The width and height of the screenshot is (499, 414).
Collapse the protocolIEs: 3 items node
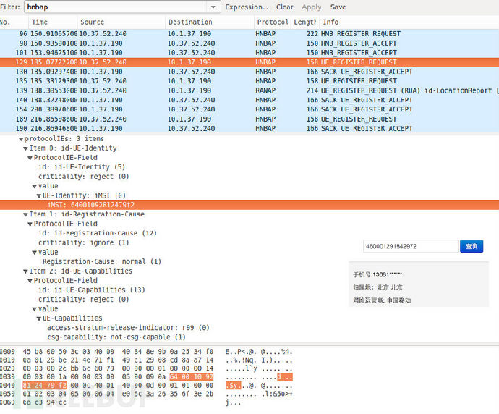pos(20,139)
